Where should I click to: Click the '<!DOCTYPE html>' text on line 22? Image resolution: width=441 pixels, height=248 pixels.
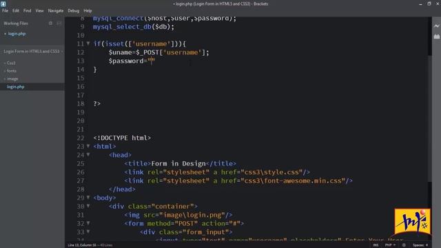pos(122,138)
